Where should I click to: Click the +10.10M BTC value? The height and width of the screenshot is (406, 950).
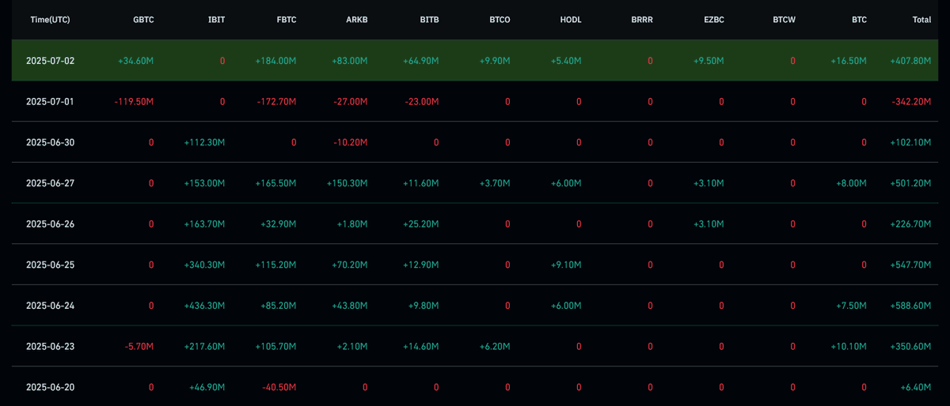click(x=848, y=346)
